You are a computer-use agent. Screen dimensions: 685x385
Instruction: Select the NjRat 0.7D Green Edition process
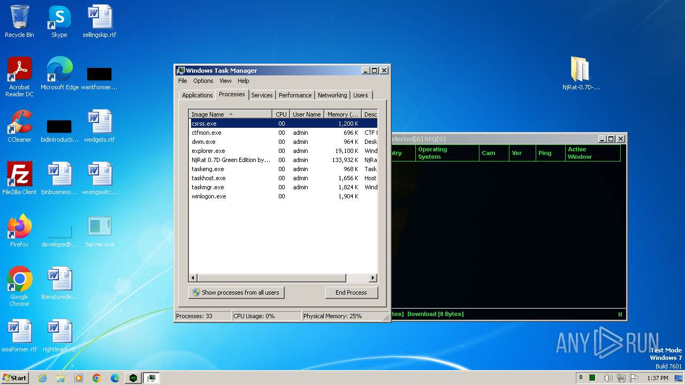(x=283, y=160)
